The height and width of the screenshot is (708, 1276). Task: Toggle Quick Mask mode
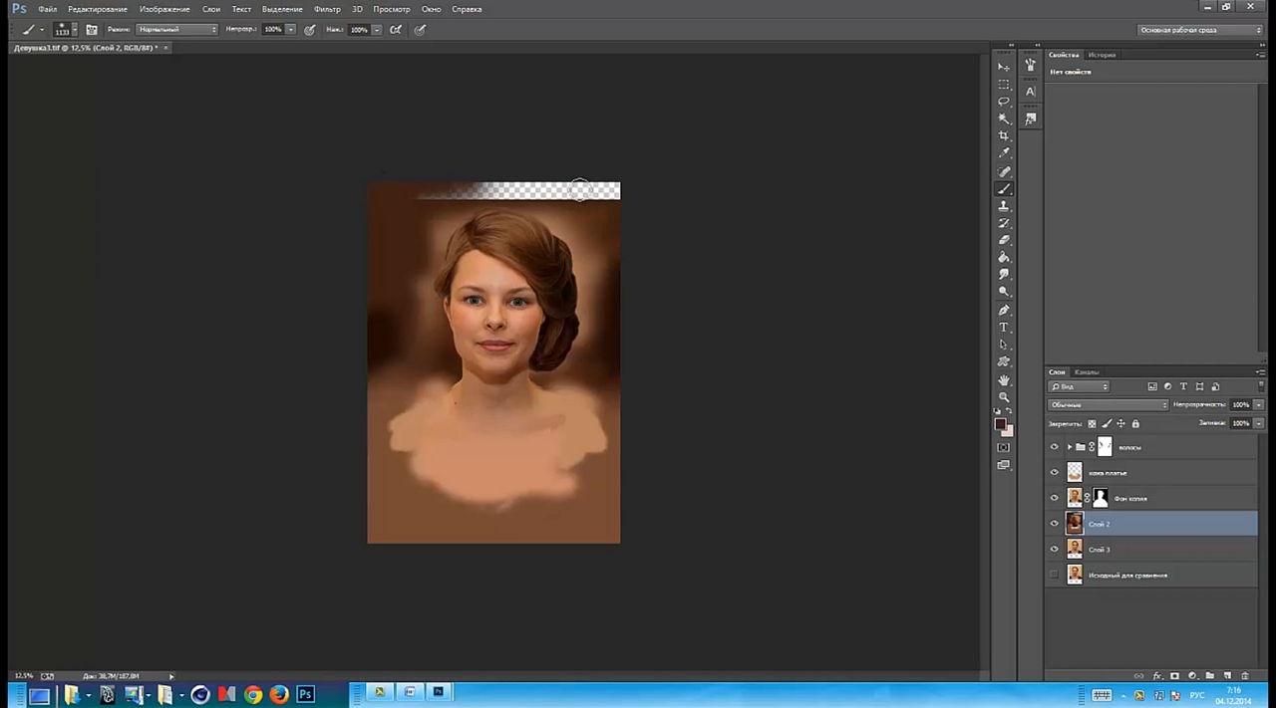[1004, 448]
